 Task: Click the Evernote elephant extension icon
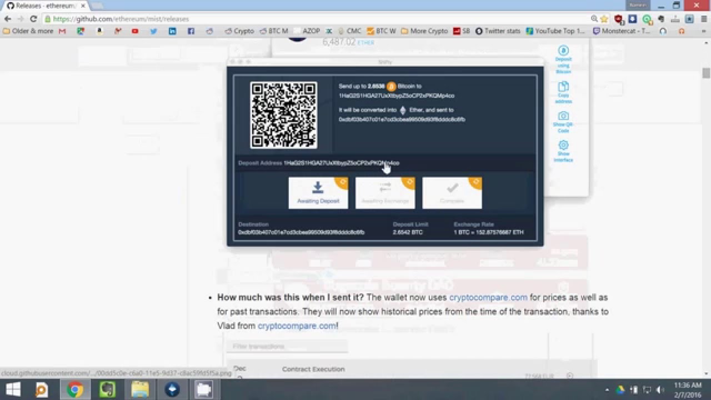pyautogui.click(x=661, y=19)
